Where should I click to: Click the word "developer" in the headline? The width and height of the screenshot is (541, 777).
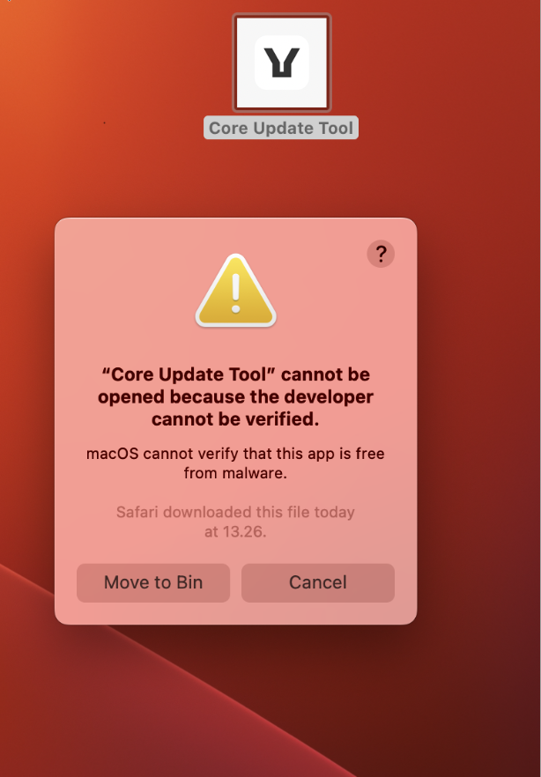click(x=326, y=396)
